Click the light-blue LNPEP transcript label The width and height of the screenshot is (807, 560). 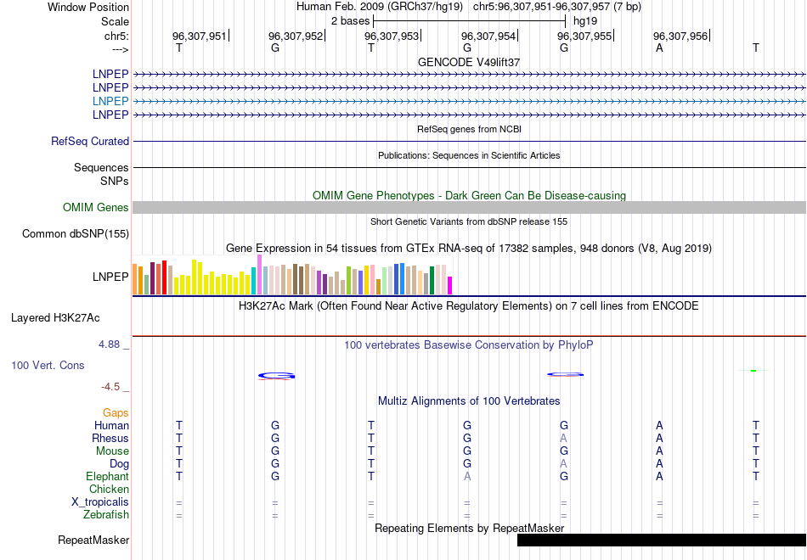click(110, 101)
